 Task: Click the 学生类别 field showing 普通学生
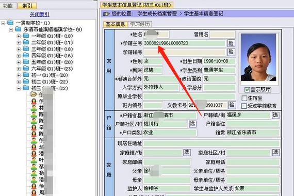[x=219, y=70]
